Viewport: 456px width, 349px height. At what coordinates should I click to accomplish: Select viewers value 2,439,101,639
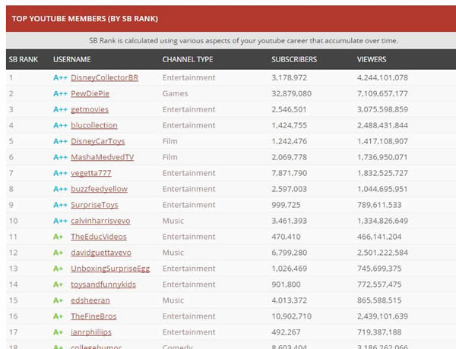[x=382, y=316]
